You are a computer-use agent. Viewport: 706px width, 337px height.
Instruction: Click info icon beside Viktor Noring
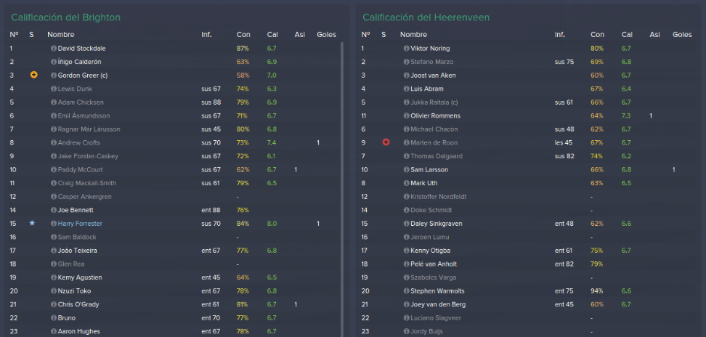407,48
